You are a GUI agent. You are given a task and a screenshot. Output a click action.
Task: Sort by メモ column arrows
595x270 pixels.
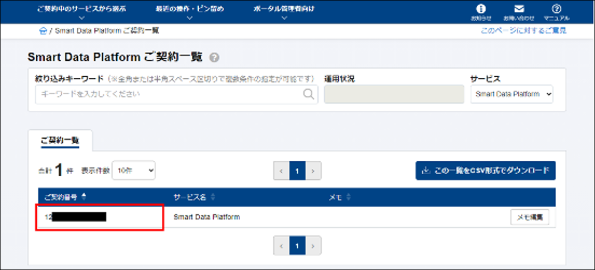click(x=348, y=197)
